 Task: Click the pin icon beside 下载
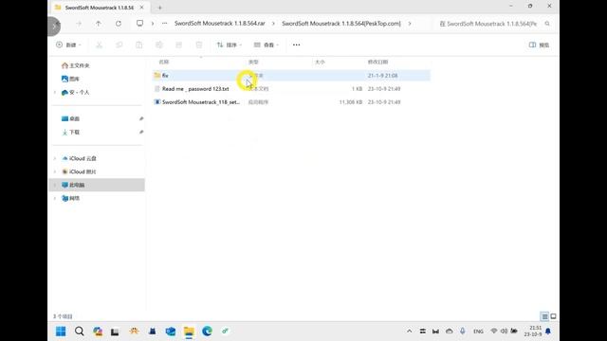(141, 133)
